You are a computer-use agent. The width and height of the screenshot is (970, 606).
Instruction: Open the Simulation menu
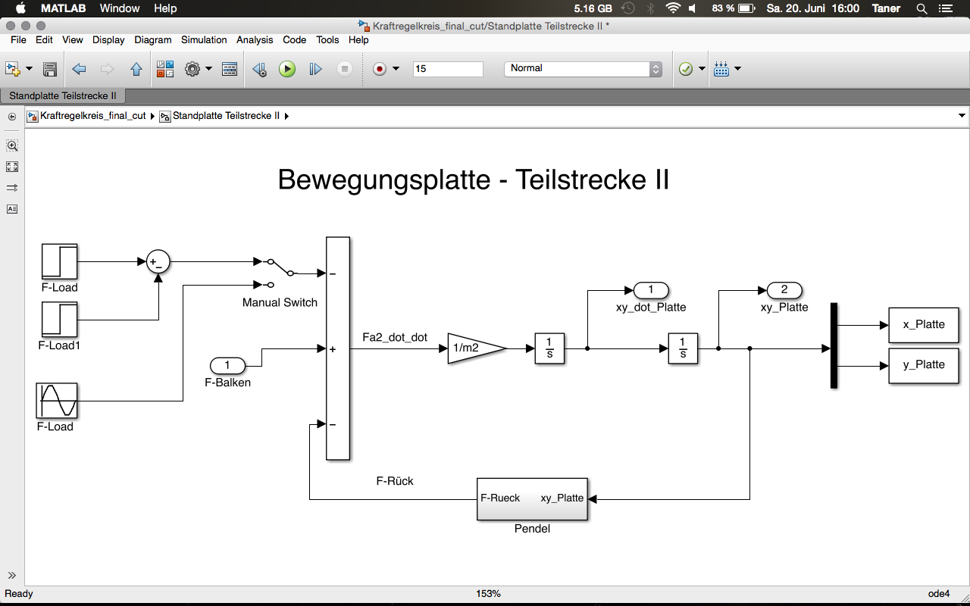point(204,39)
